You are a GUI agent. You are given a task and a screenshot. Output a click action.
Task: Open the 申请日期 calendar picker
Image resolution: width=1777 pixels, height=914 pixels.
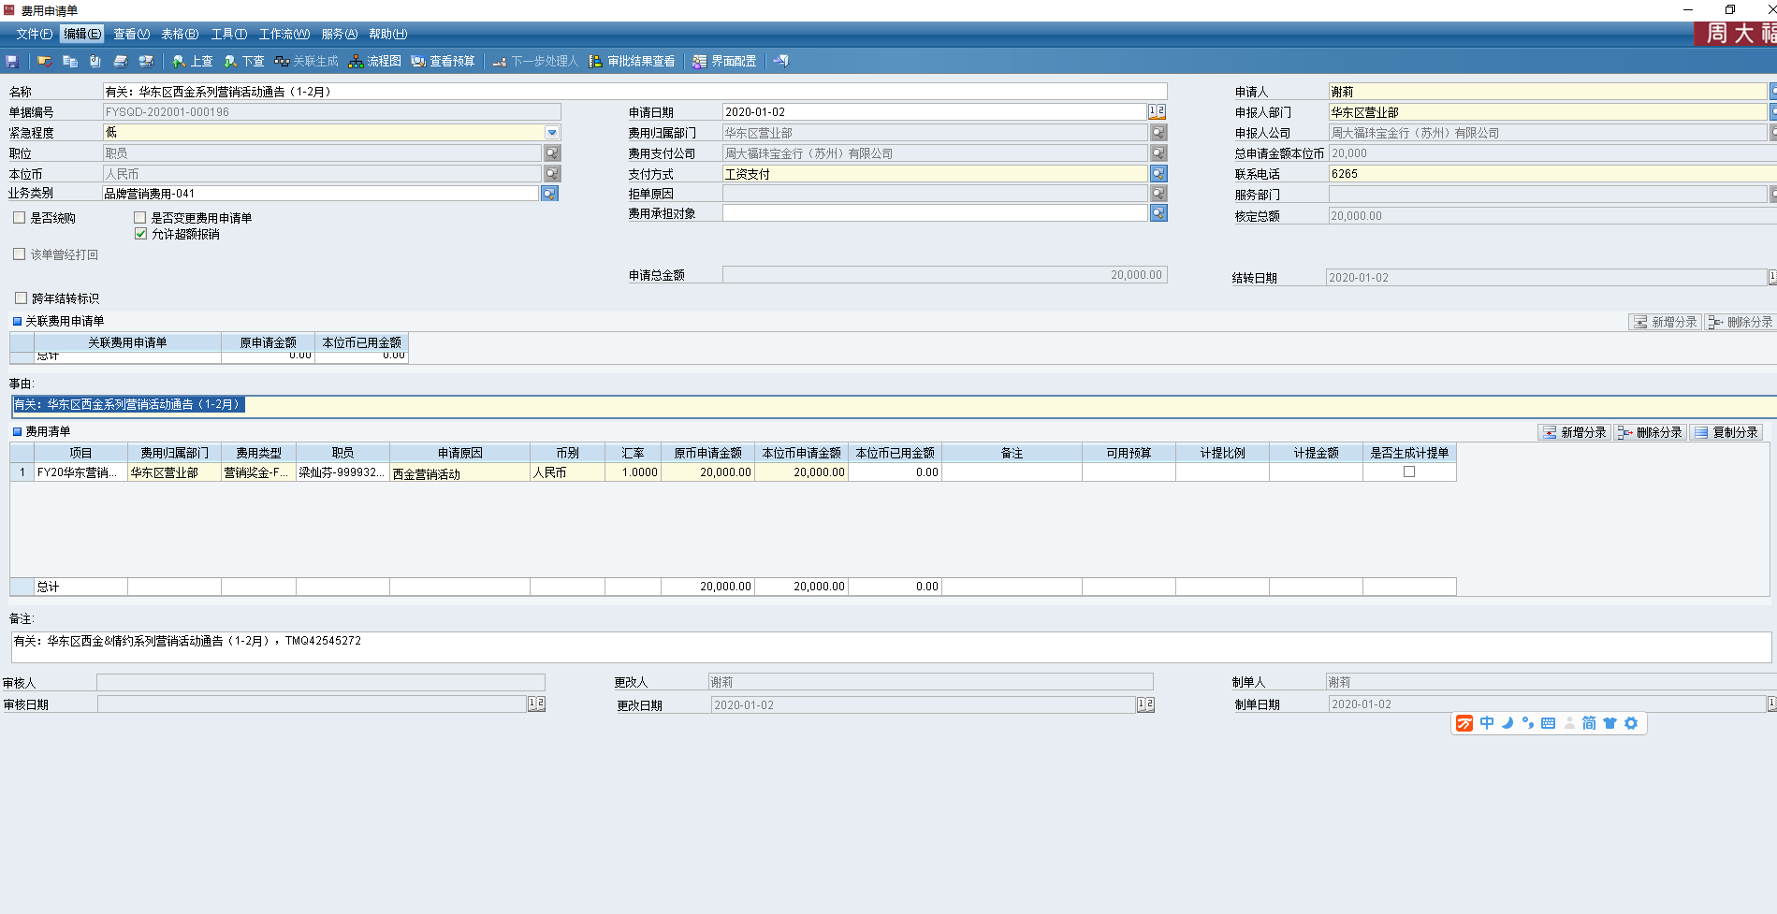point(1158,111)
